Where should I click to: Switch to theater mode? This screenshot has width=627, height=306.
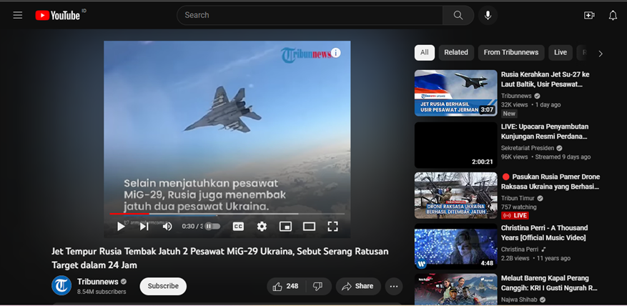[x=309, y=227]
